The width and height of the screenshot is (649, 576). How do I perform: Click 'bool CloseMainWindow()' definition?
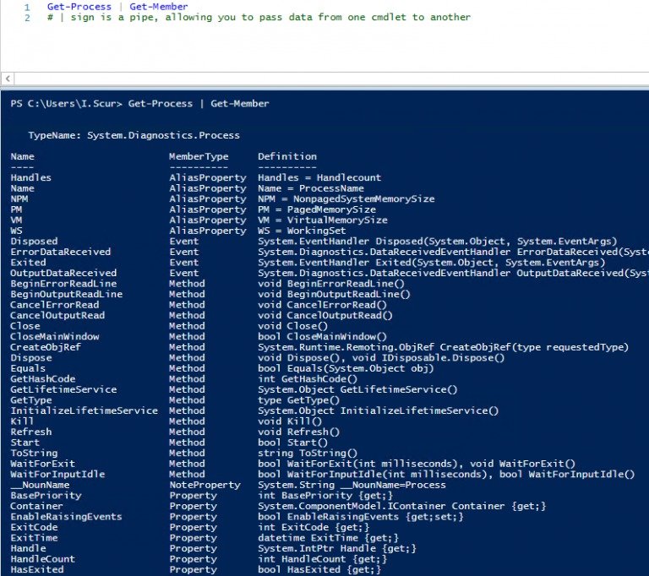click(323, 336)
